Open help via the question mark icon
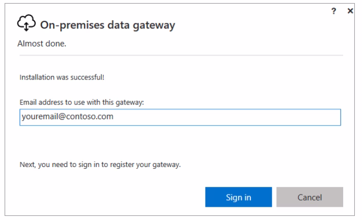 point(333,11)
